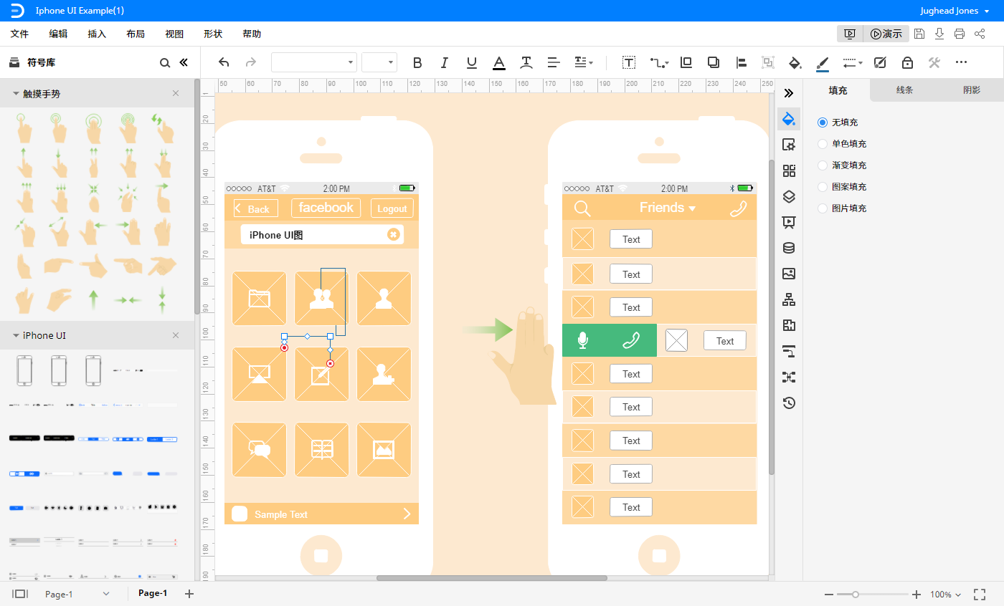Open the database side panel icon
Image resolution: width=1004 pixels, height=606 pixels.
coord(789,248)
